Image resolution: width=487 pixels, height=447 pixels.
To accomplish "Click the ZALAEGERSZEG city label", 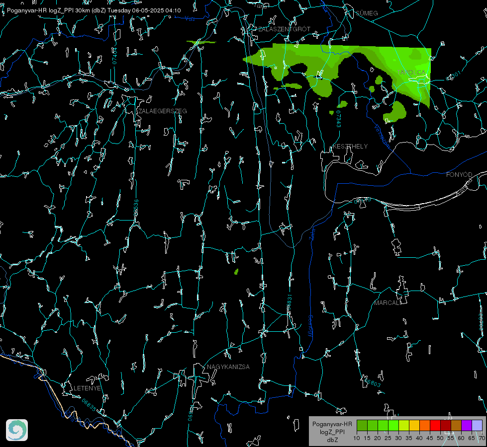I will click(163, 111).
